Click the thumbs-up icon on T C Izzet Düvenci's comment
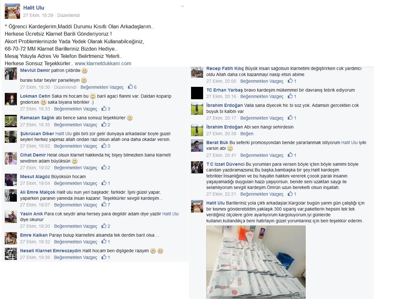This screenshot has height=299, width=405. (x=290, y=194)
